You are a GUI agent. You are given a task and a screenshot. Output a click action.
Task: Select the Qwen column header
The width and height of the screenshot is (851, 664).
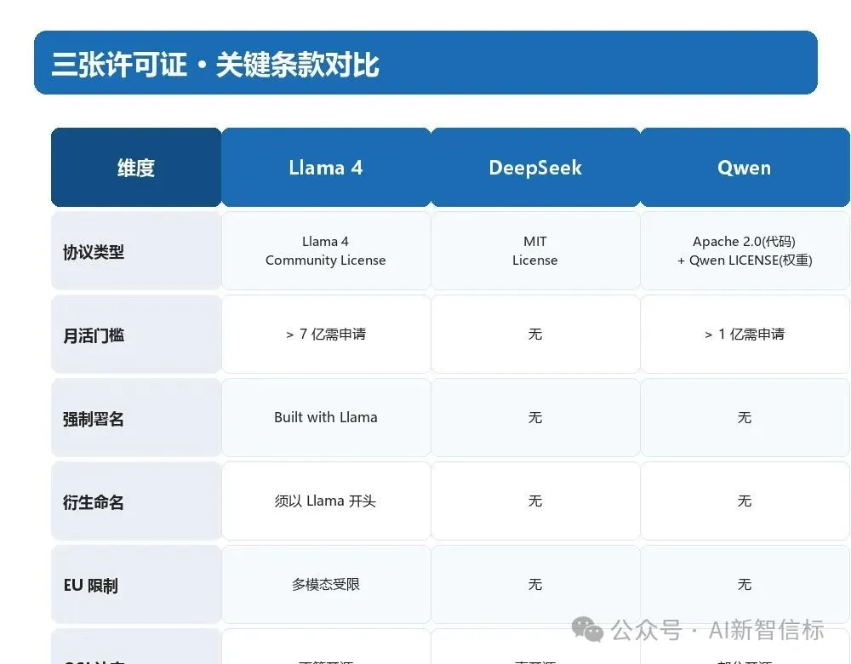[745, 167]
